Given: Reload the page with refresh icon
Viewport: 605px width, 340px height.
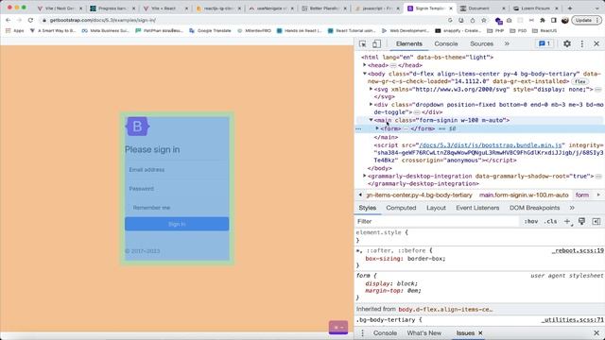Looking at the screenshot, I should click(30, 20).
